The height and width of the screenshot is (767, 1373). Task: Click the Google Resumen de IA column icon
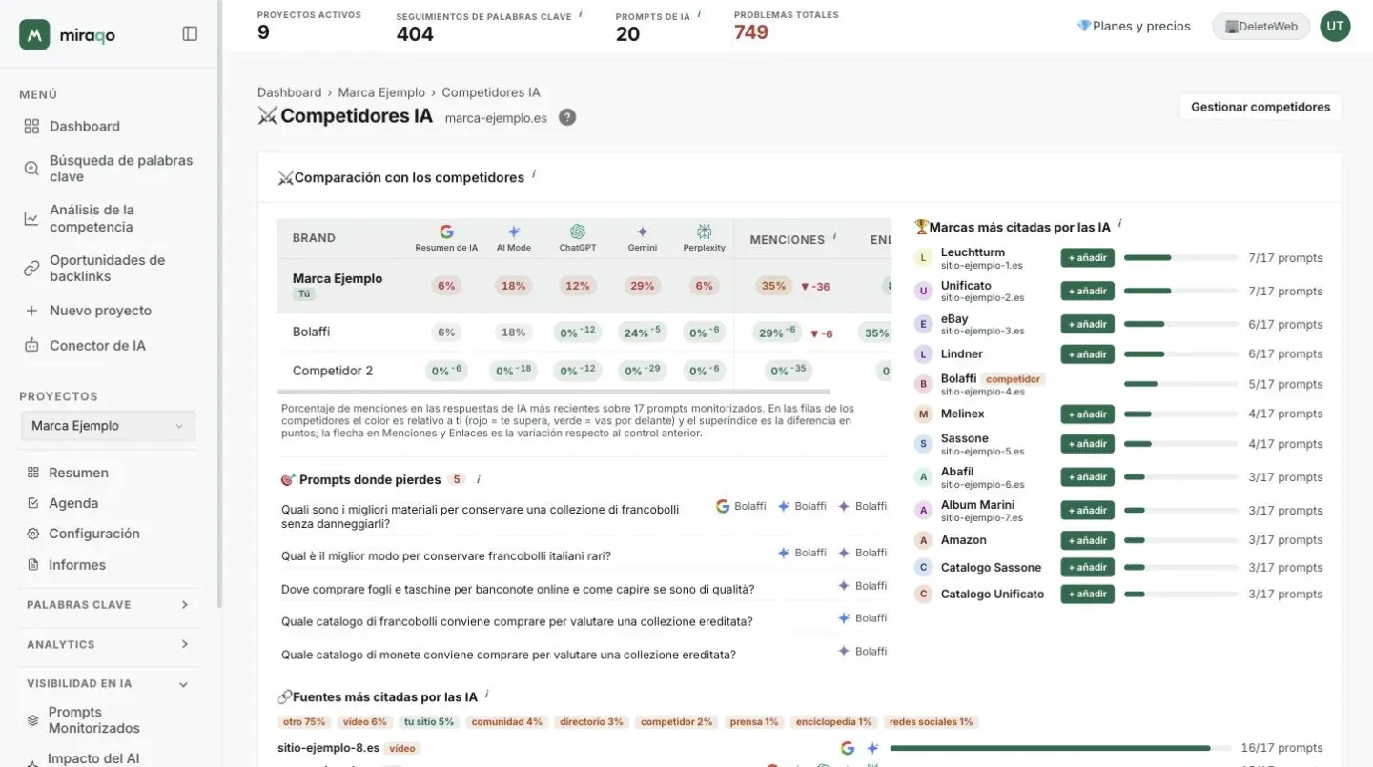(446, 232)
